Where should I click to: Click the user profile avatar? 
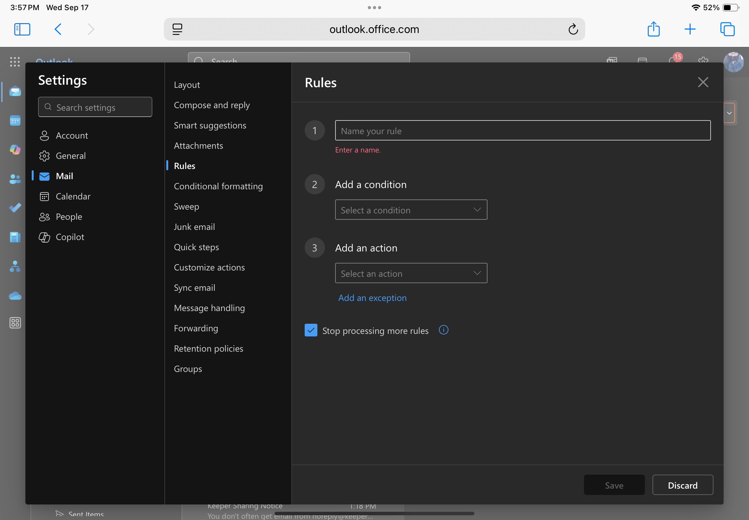point(734,62)
